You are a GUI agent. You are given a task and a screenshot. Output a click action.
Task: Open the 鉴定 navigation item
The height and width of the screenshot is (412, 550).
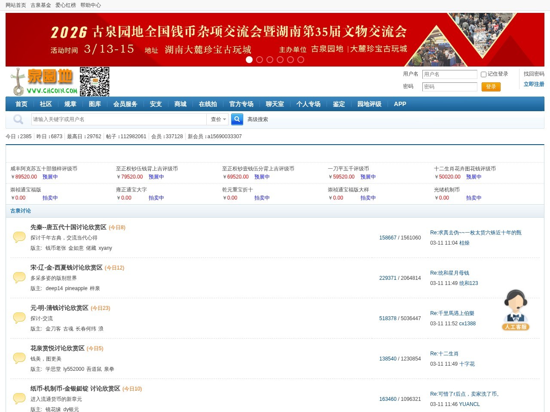pyautogui.click(x=339, y=104)
